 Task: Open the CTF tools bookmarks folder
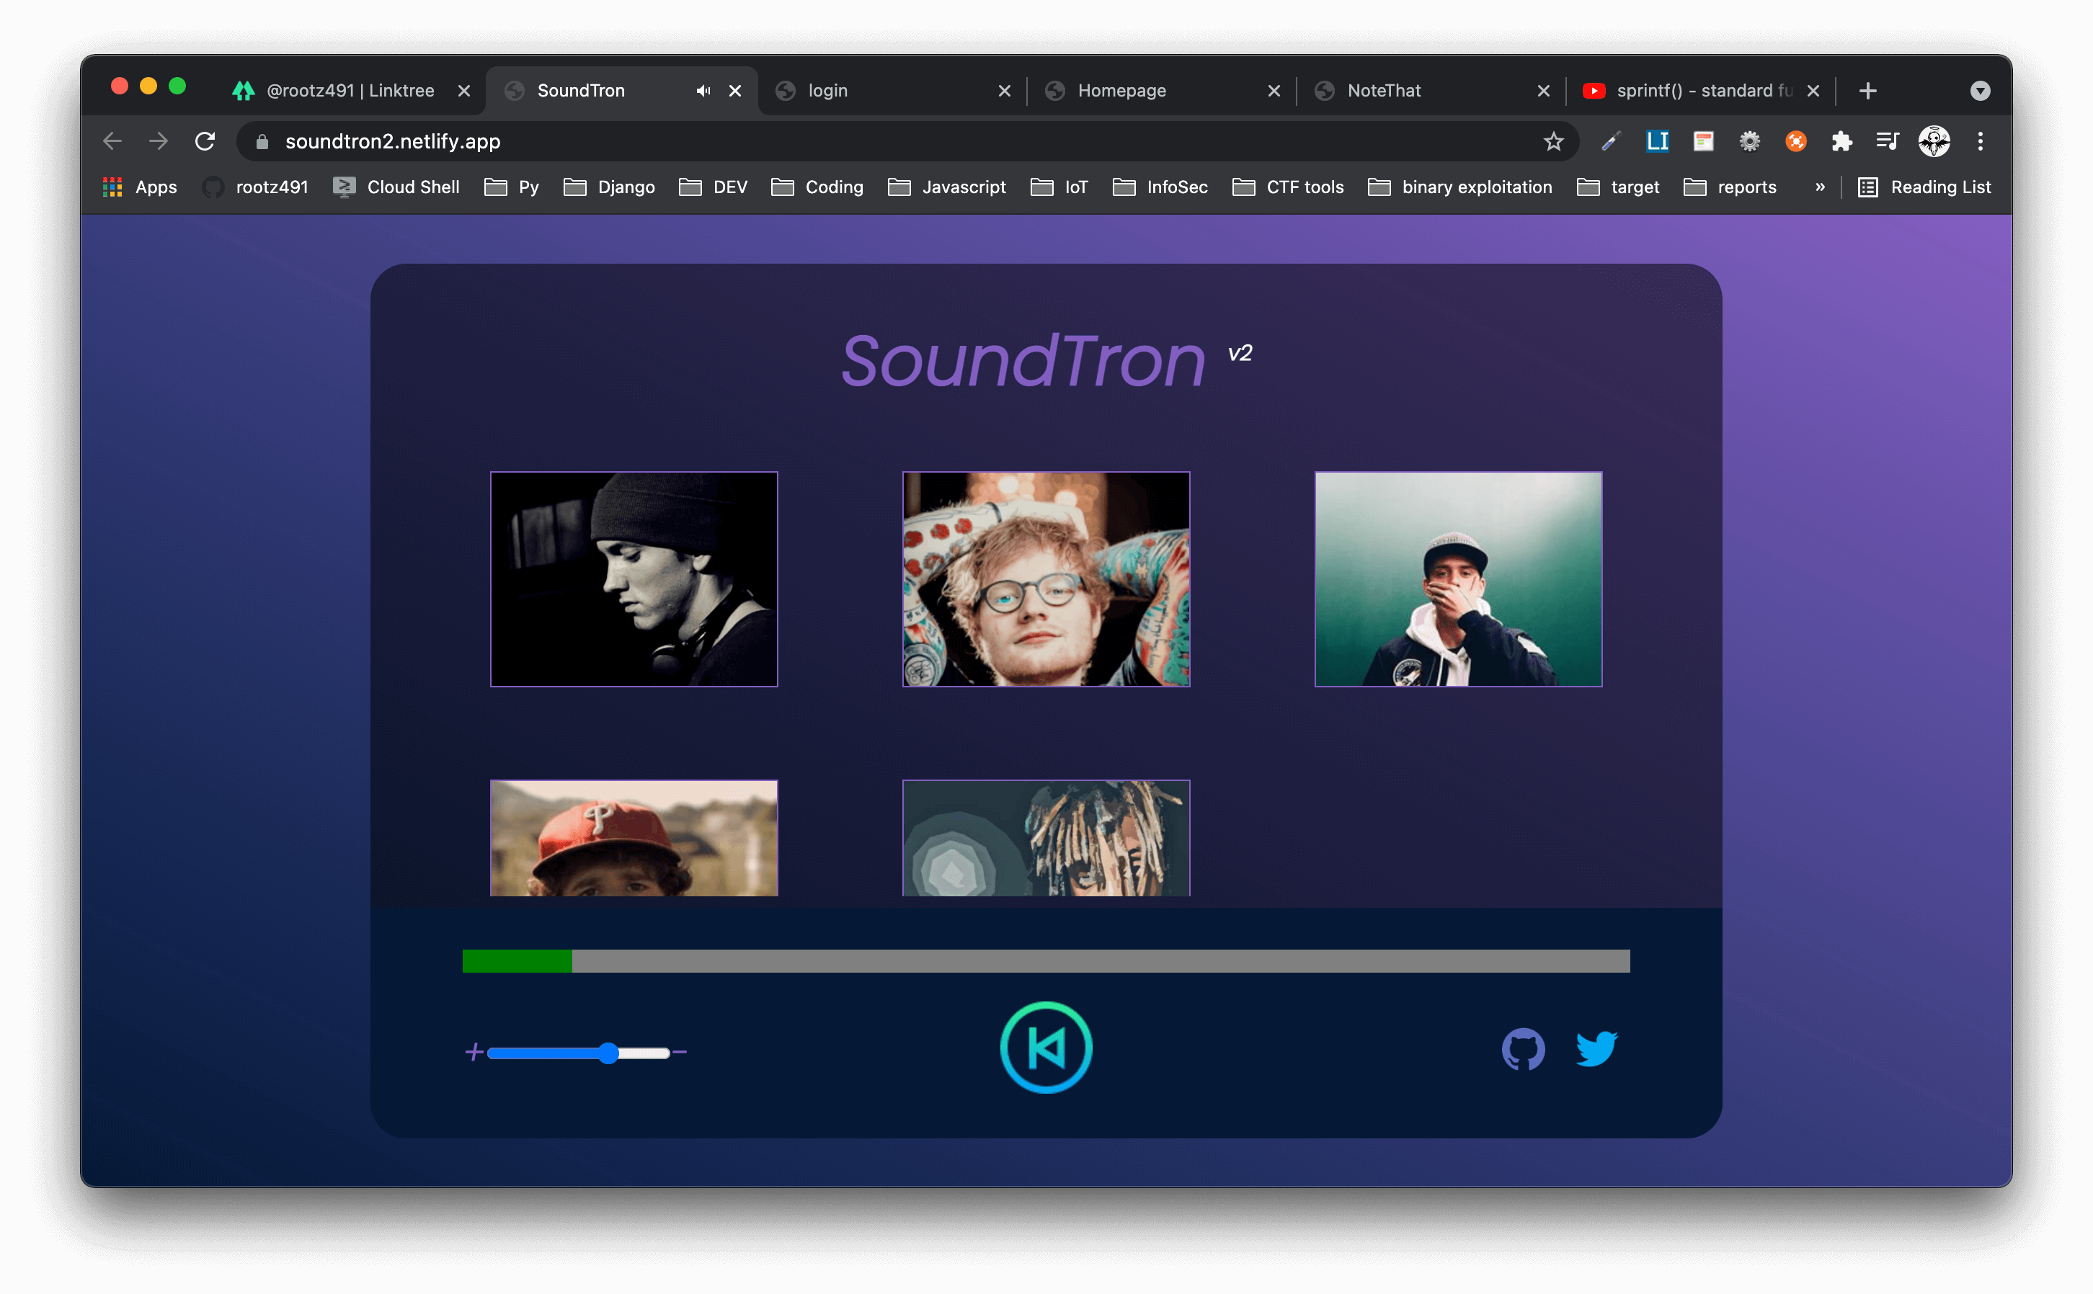click(1287, 187)
